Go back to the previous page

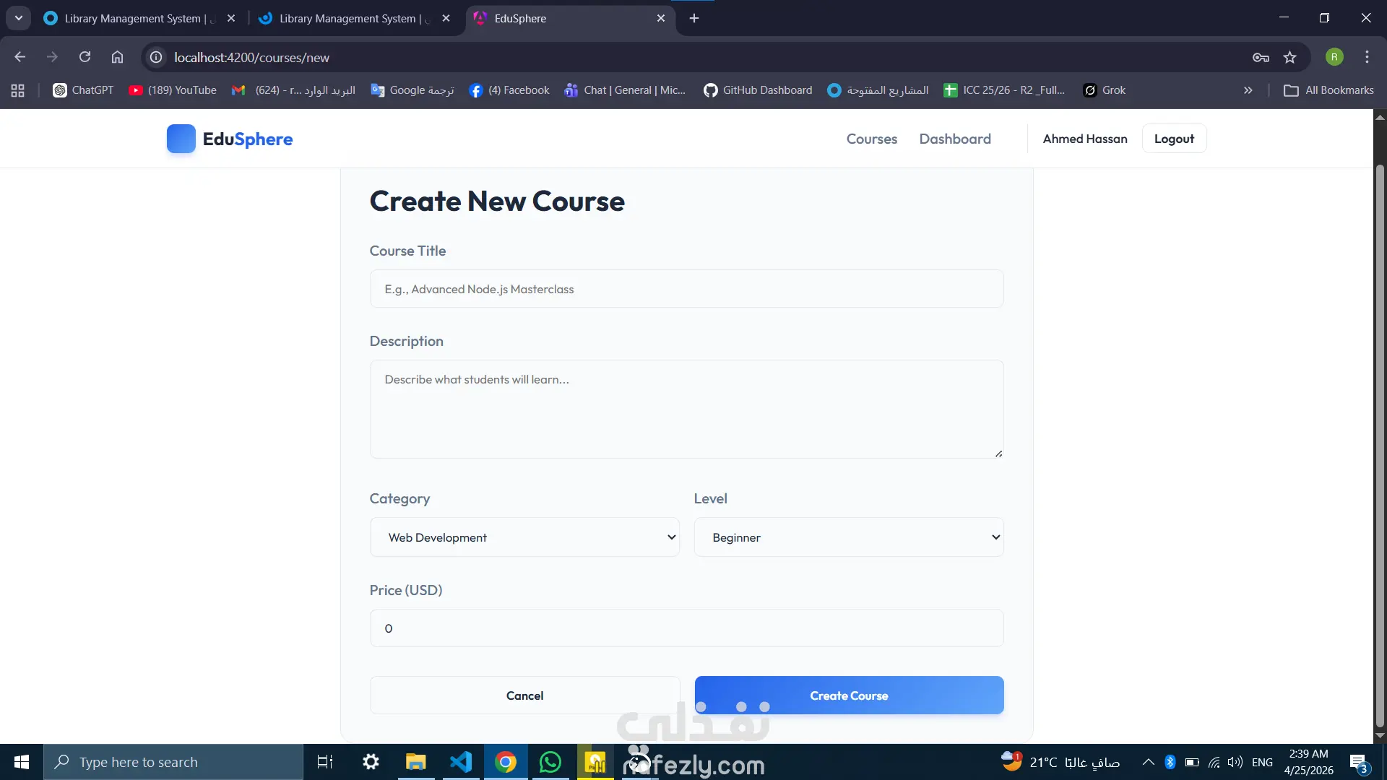pyautogui.click(x=20, y=57)
